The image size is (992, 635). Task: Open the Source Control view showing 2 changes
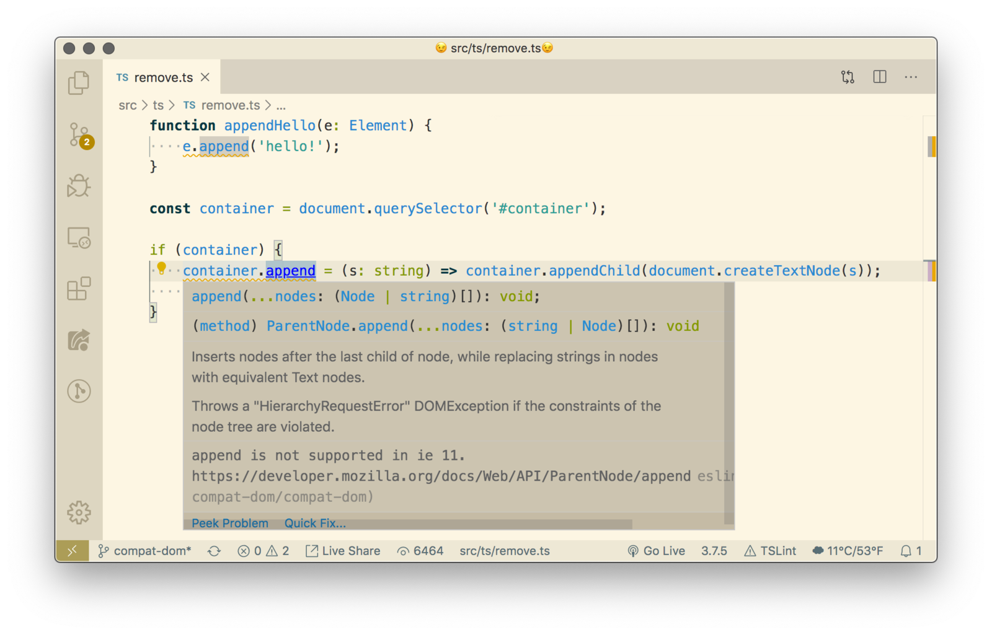coord(79,136)
